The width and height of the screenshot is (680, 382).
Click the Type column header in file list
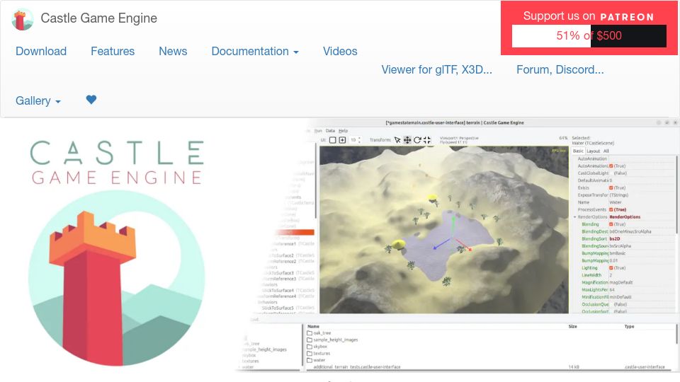pos(629,327)
